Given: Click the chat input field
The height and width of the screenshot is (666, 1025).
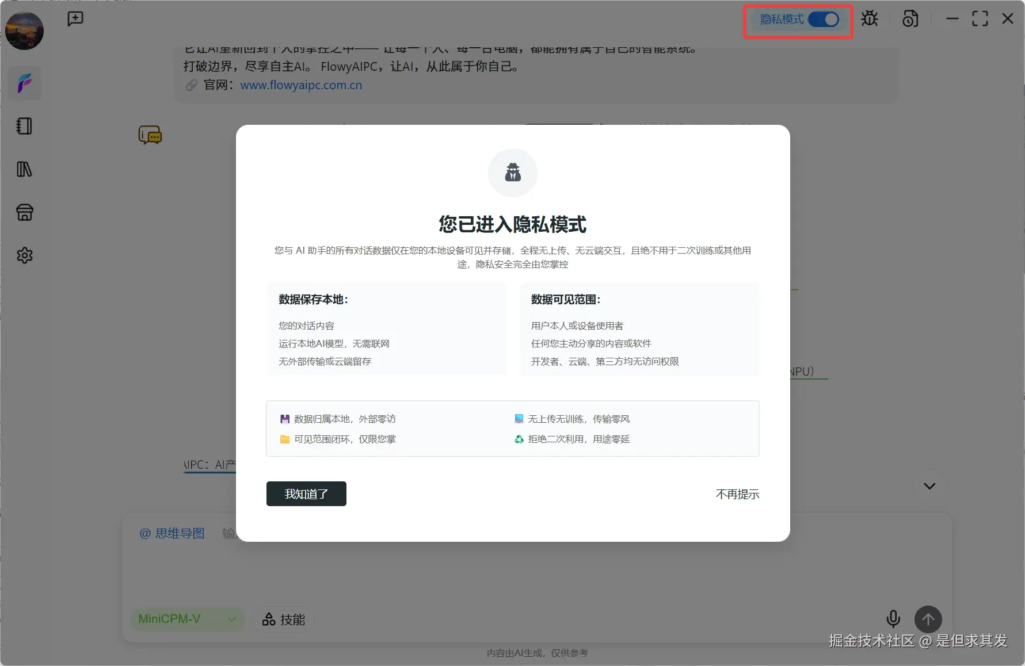Looking at the screenshot, I should [x=432, y=569].
